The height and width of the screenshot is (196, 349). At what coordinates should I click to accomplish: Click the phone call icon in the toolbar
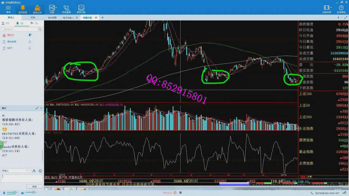click(x=66, y=8)
